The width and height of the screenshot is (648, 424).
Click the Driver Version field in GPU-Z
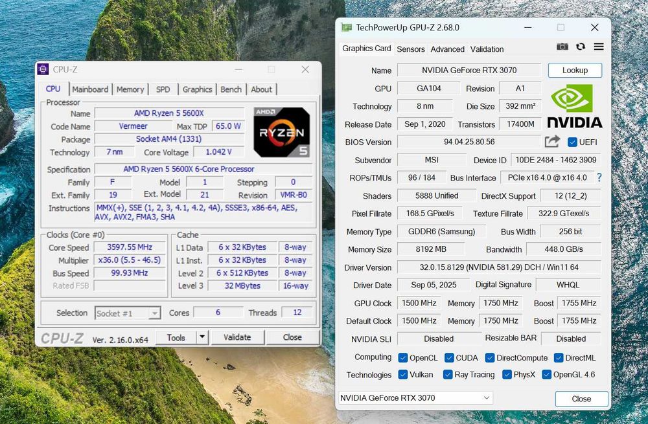pyautogui.click(x=499, y=267)
